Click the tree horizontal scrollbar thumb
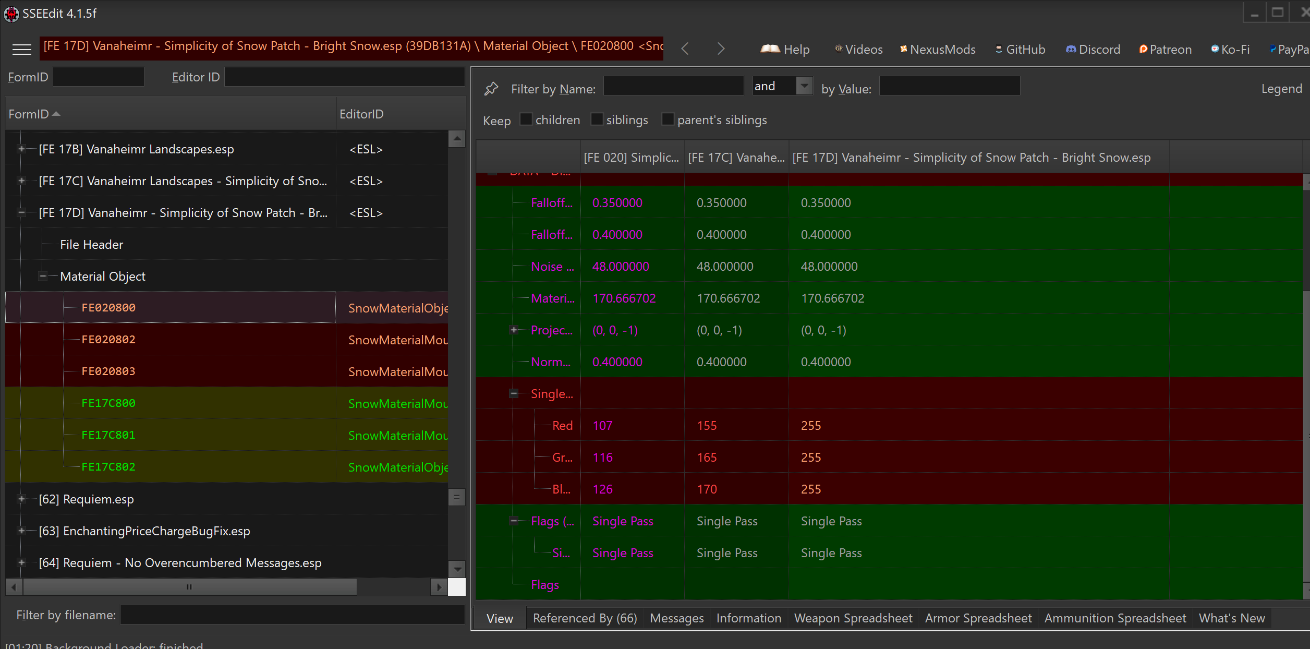This screenshot has width=1310, height=649. click(190, 587)
